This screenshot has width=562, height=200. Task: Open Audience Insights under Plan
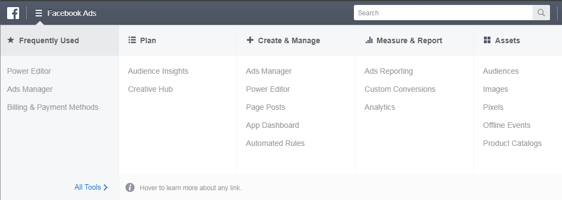pyautogui.click(x=158, y=72)
